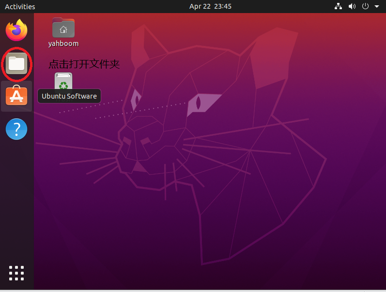Click the volume speaker icon

pos(352,6)
